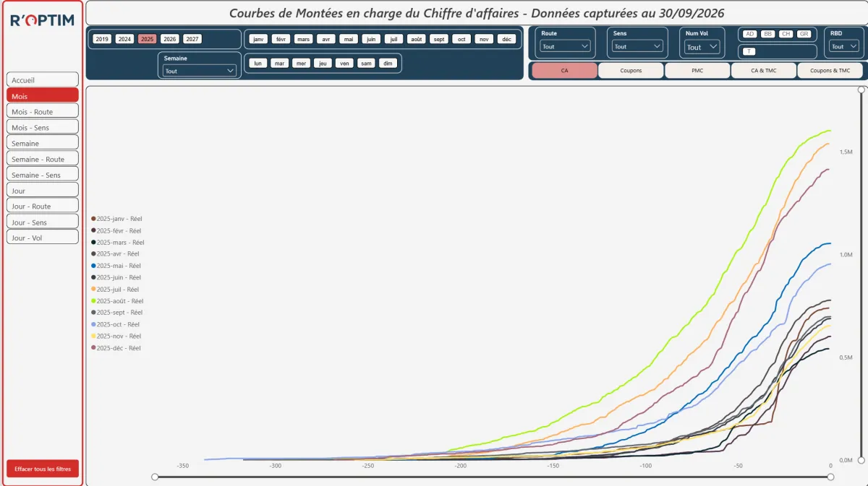This screenshot has width=868, height=486.
Task: Toggle the GR filter chip
Action: coord(804,34)
